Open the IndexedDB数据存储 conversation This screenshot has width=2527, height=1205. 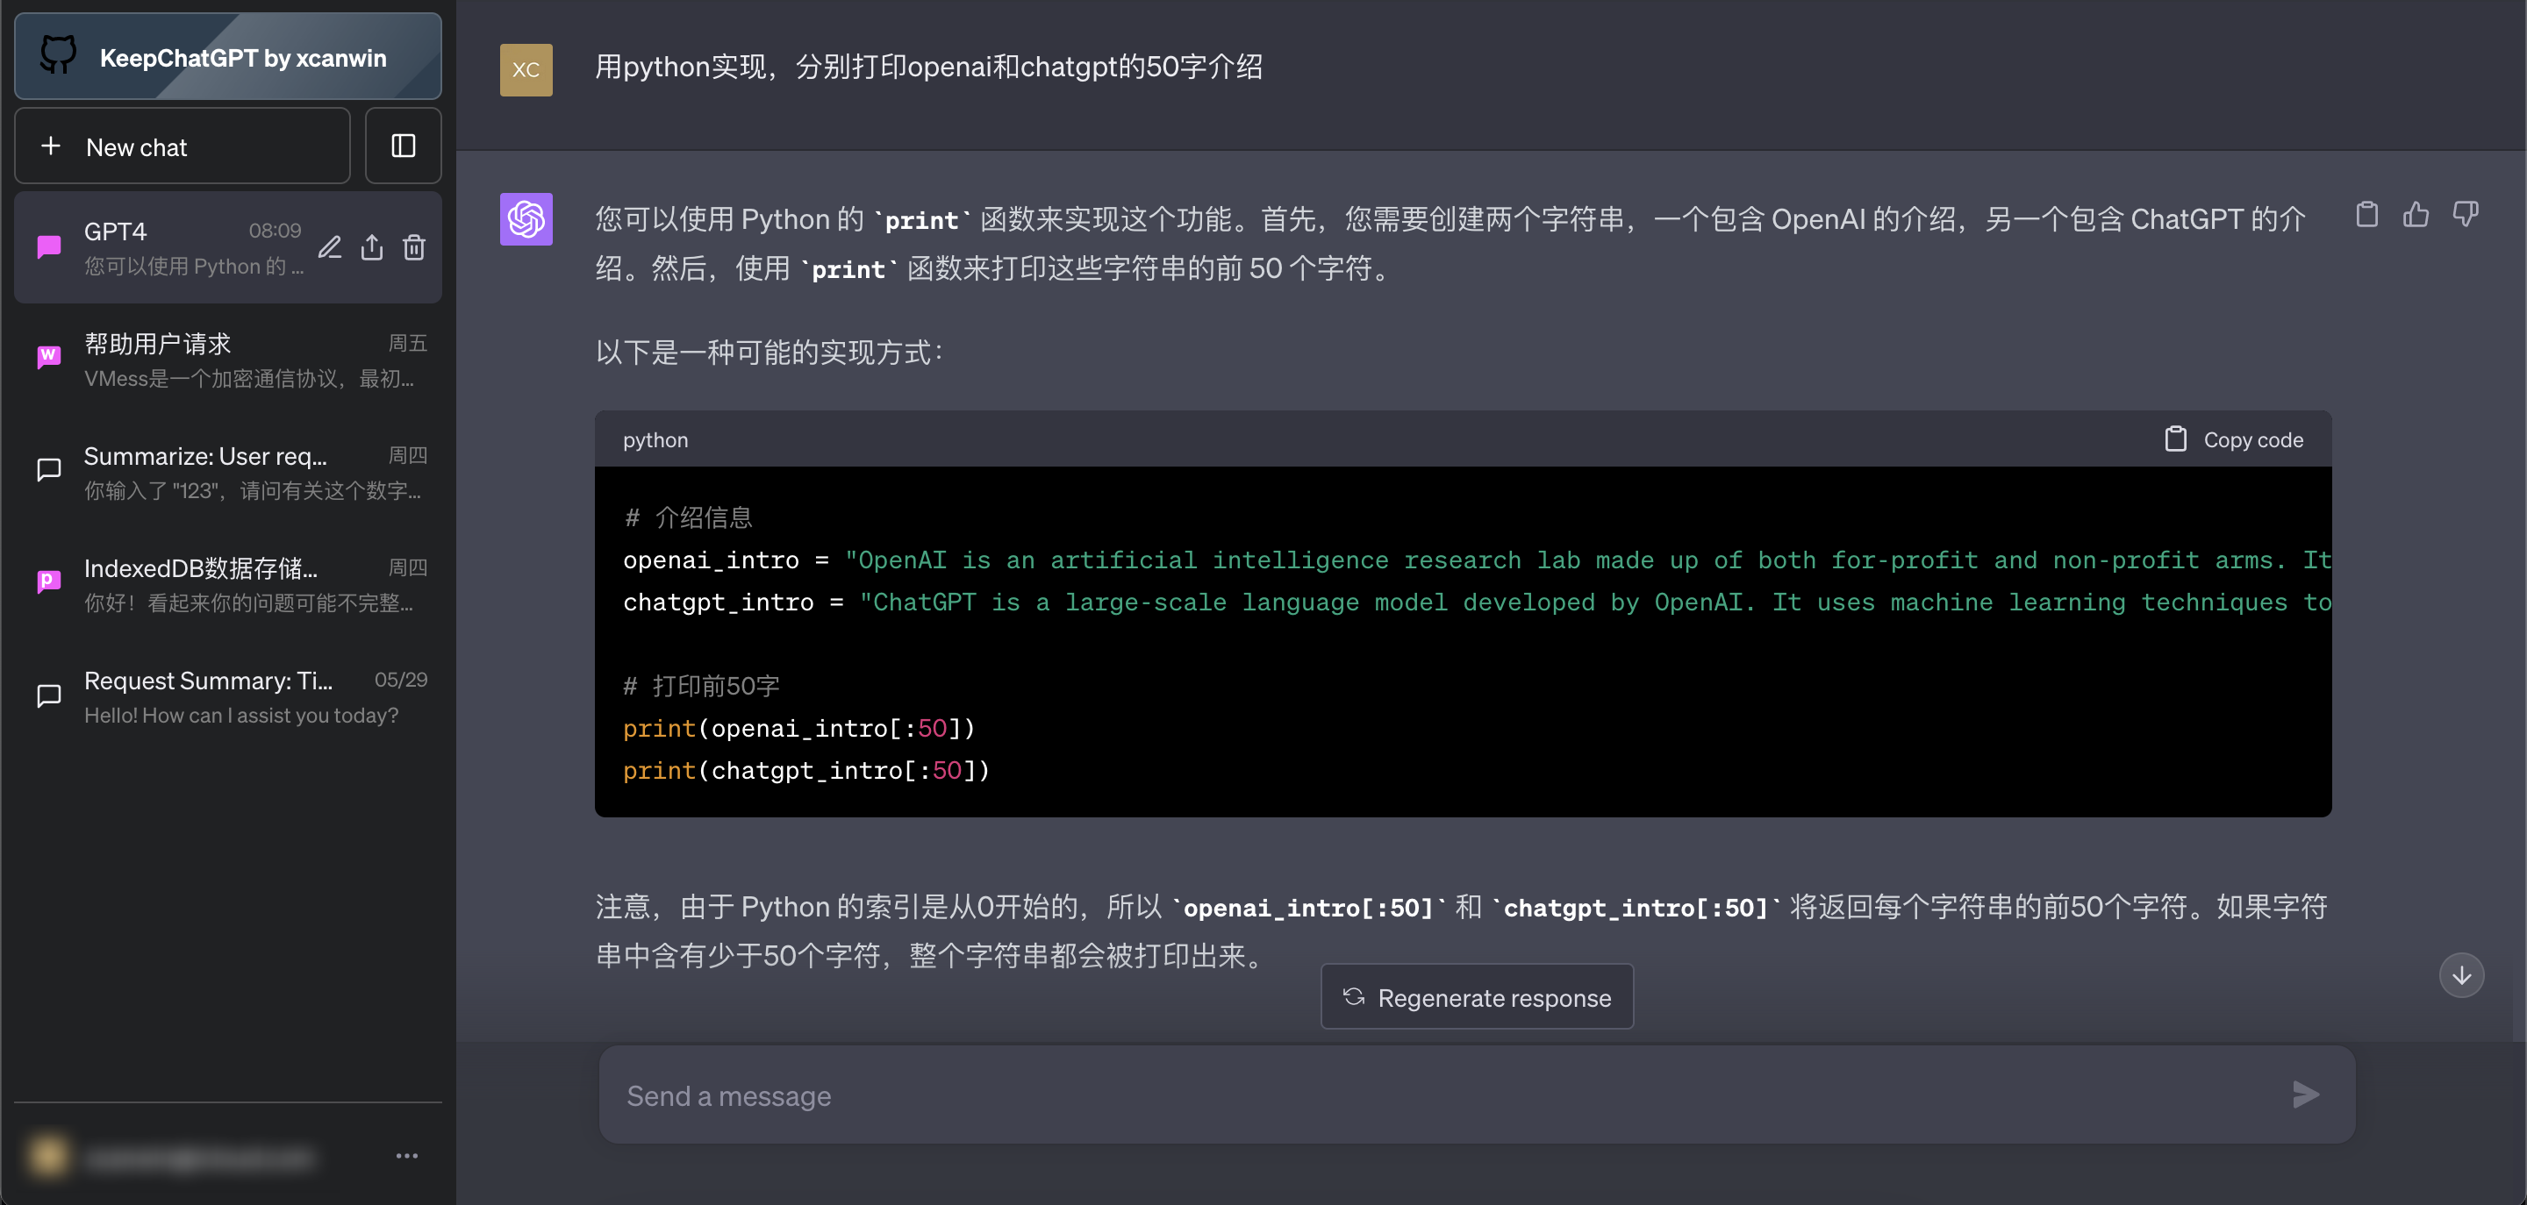pyautogui.click(x=227, y=584)
